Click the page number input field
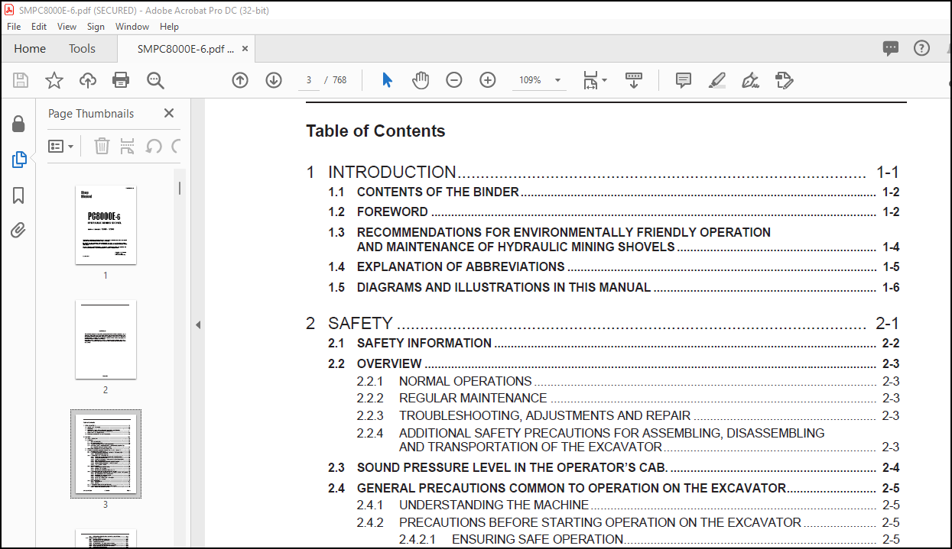The image size is (952, 549). 309,80
